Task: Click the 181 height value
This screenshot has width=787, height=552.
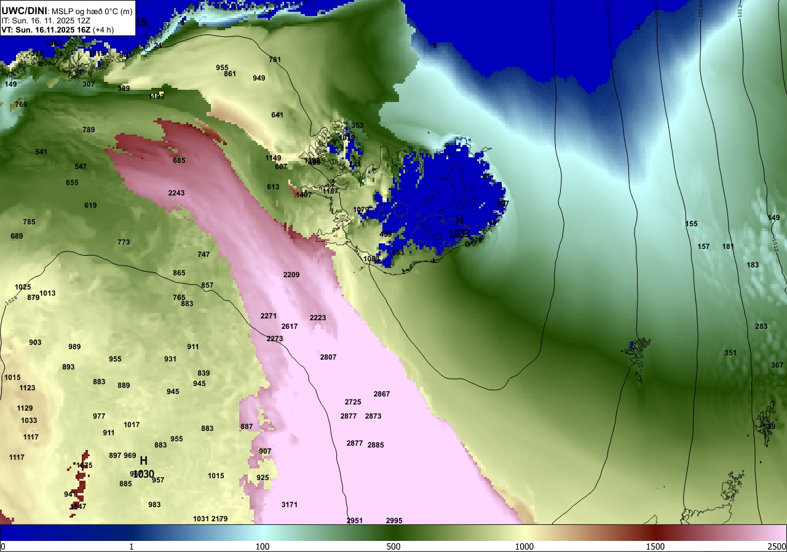Action: (729, 246)
